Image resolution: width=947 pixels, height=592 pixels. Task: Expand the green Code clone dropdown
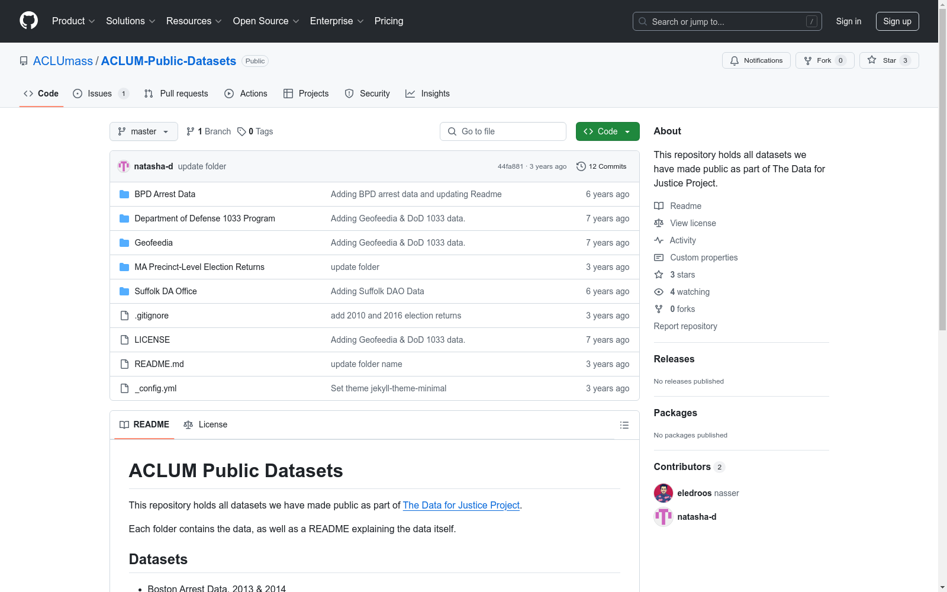pos(607,131)
